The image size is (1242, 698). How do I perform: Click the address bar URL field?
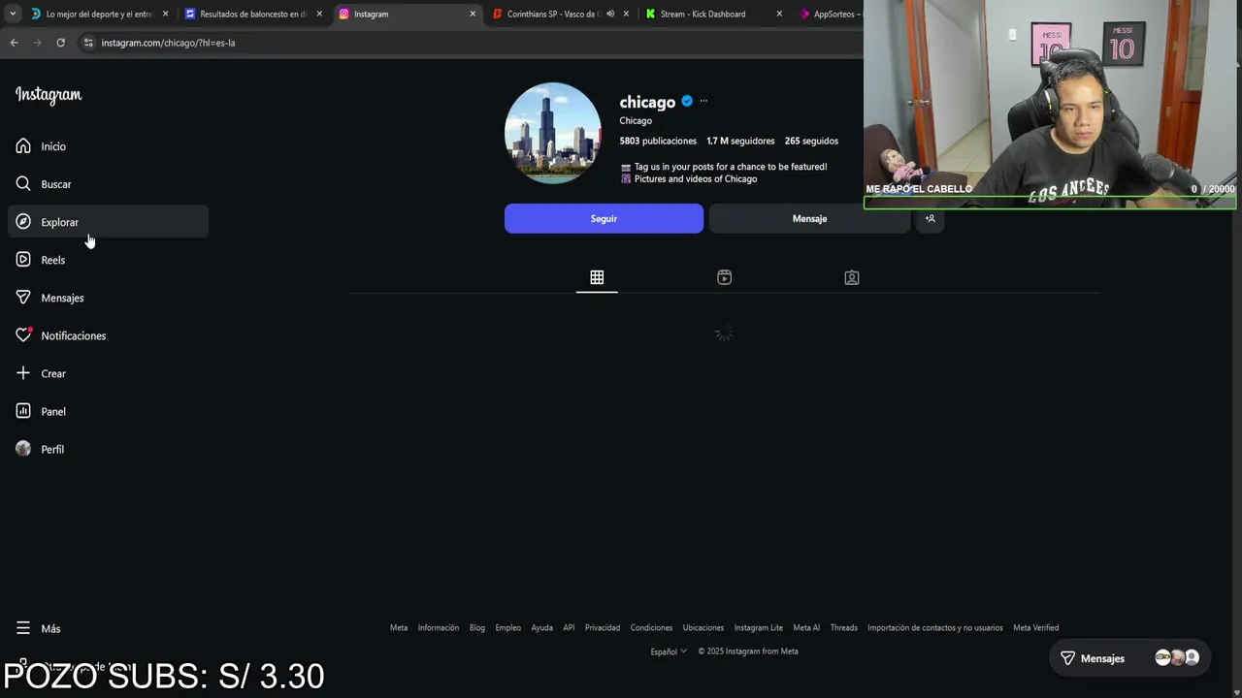466,43
